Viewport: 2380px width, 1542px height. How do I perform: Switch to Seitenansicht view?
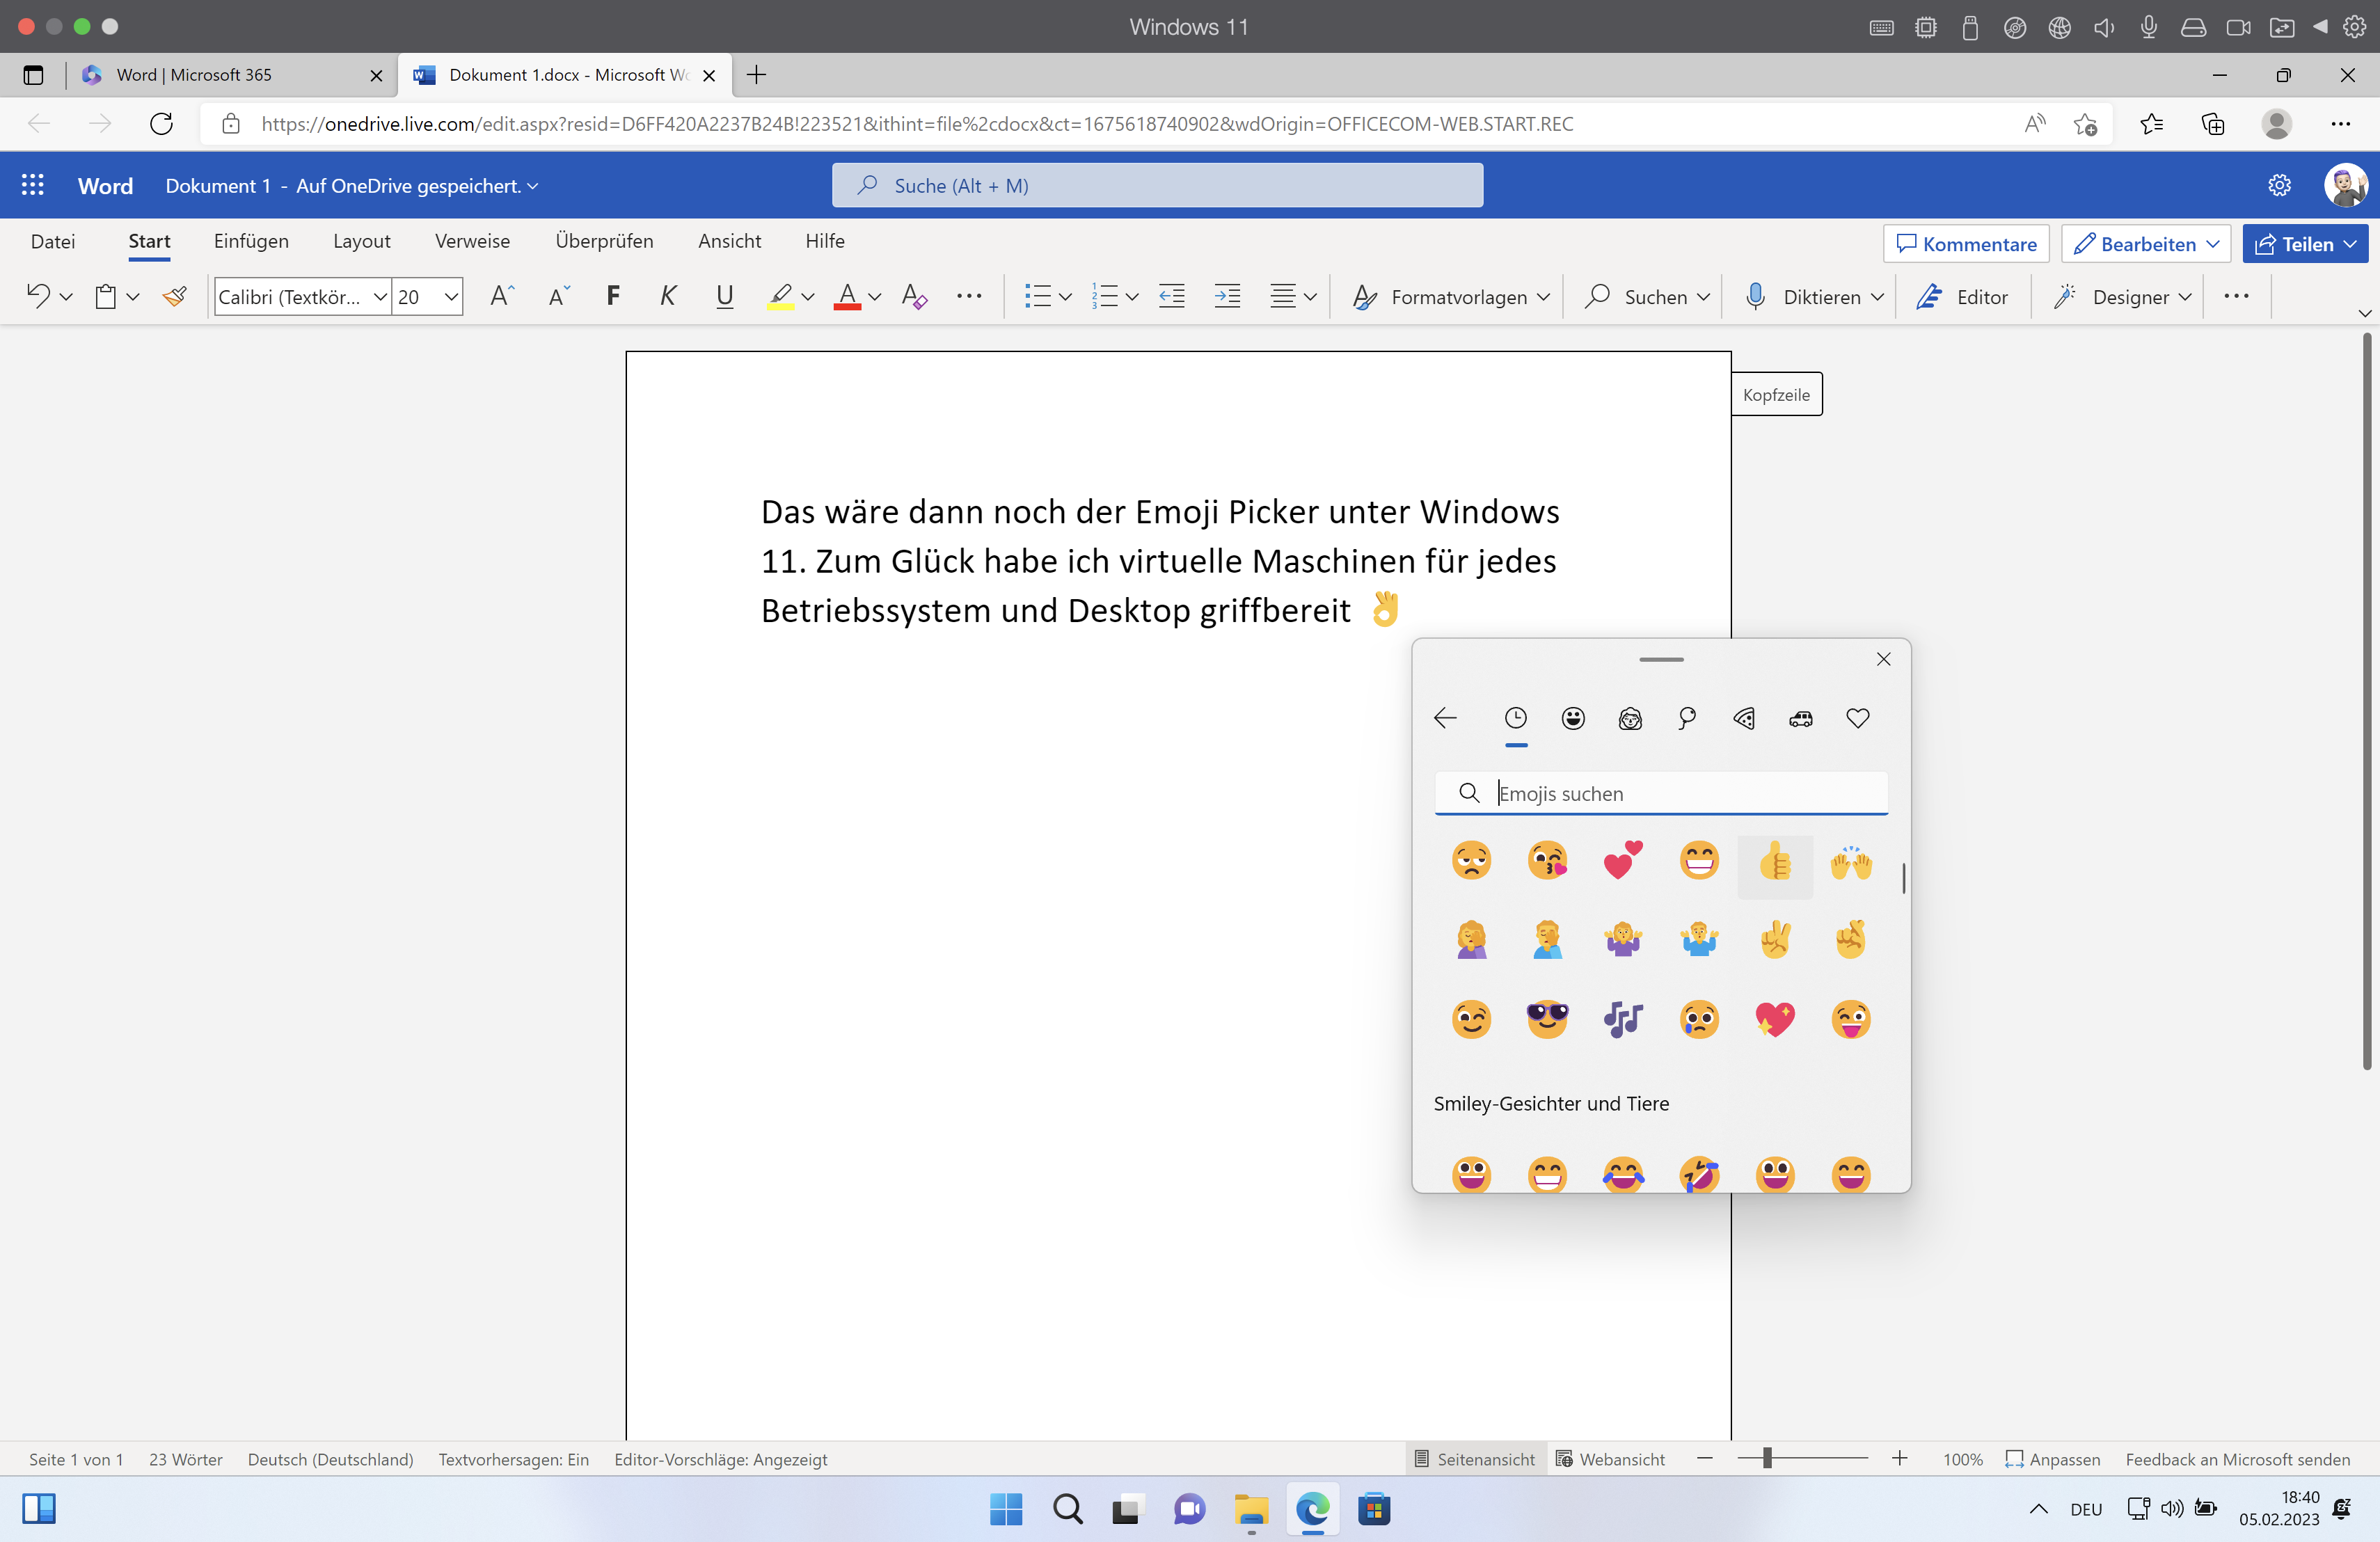[x=1475, y=1459]
